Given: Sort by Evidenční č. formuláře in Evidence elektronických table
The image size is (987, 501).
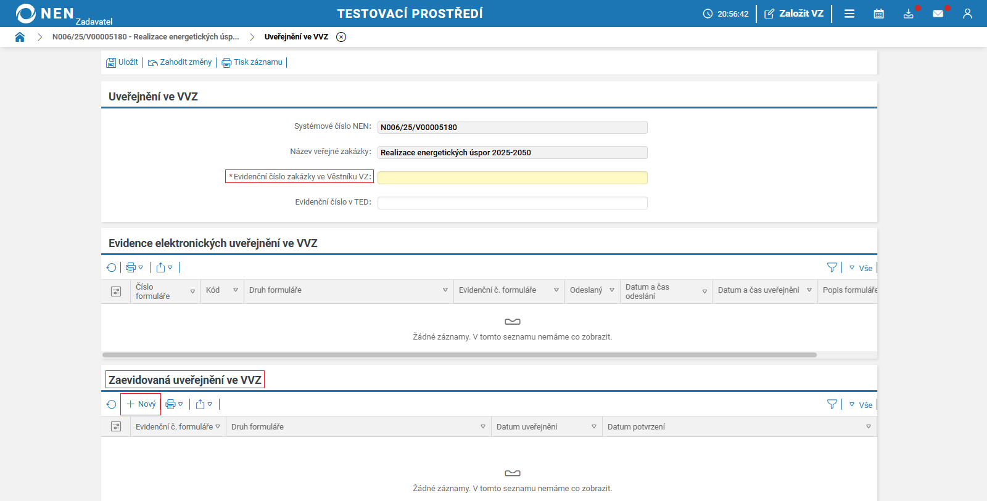Looking at the screenshot, I should (x=509, y=290).
